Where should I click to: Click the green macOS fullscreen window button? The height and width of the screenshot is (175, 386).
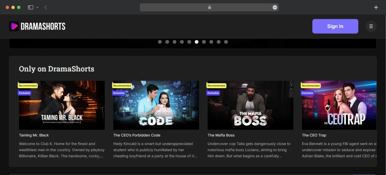(x=19, y=7)
